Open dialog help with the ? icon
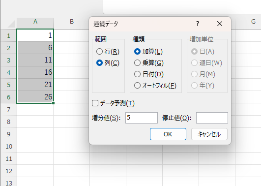Image resolution: width=261 pixels, height=186 pixels. coord(198,24)
